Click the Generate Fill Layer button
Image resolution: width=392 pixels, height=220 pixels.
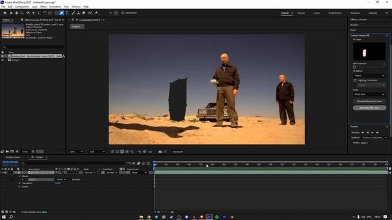[369, 108]
